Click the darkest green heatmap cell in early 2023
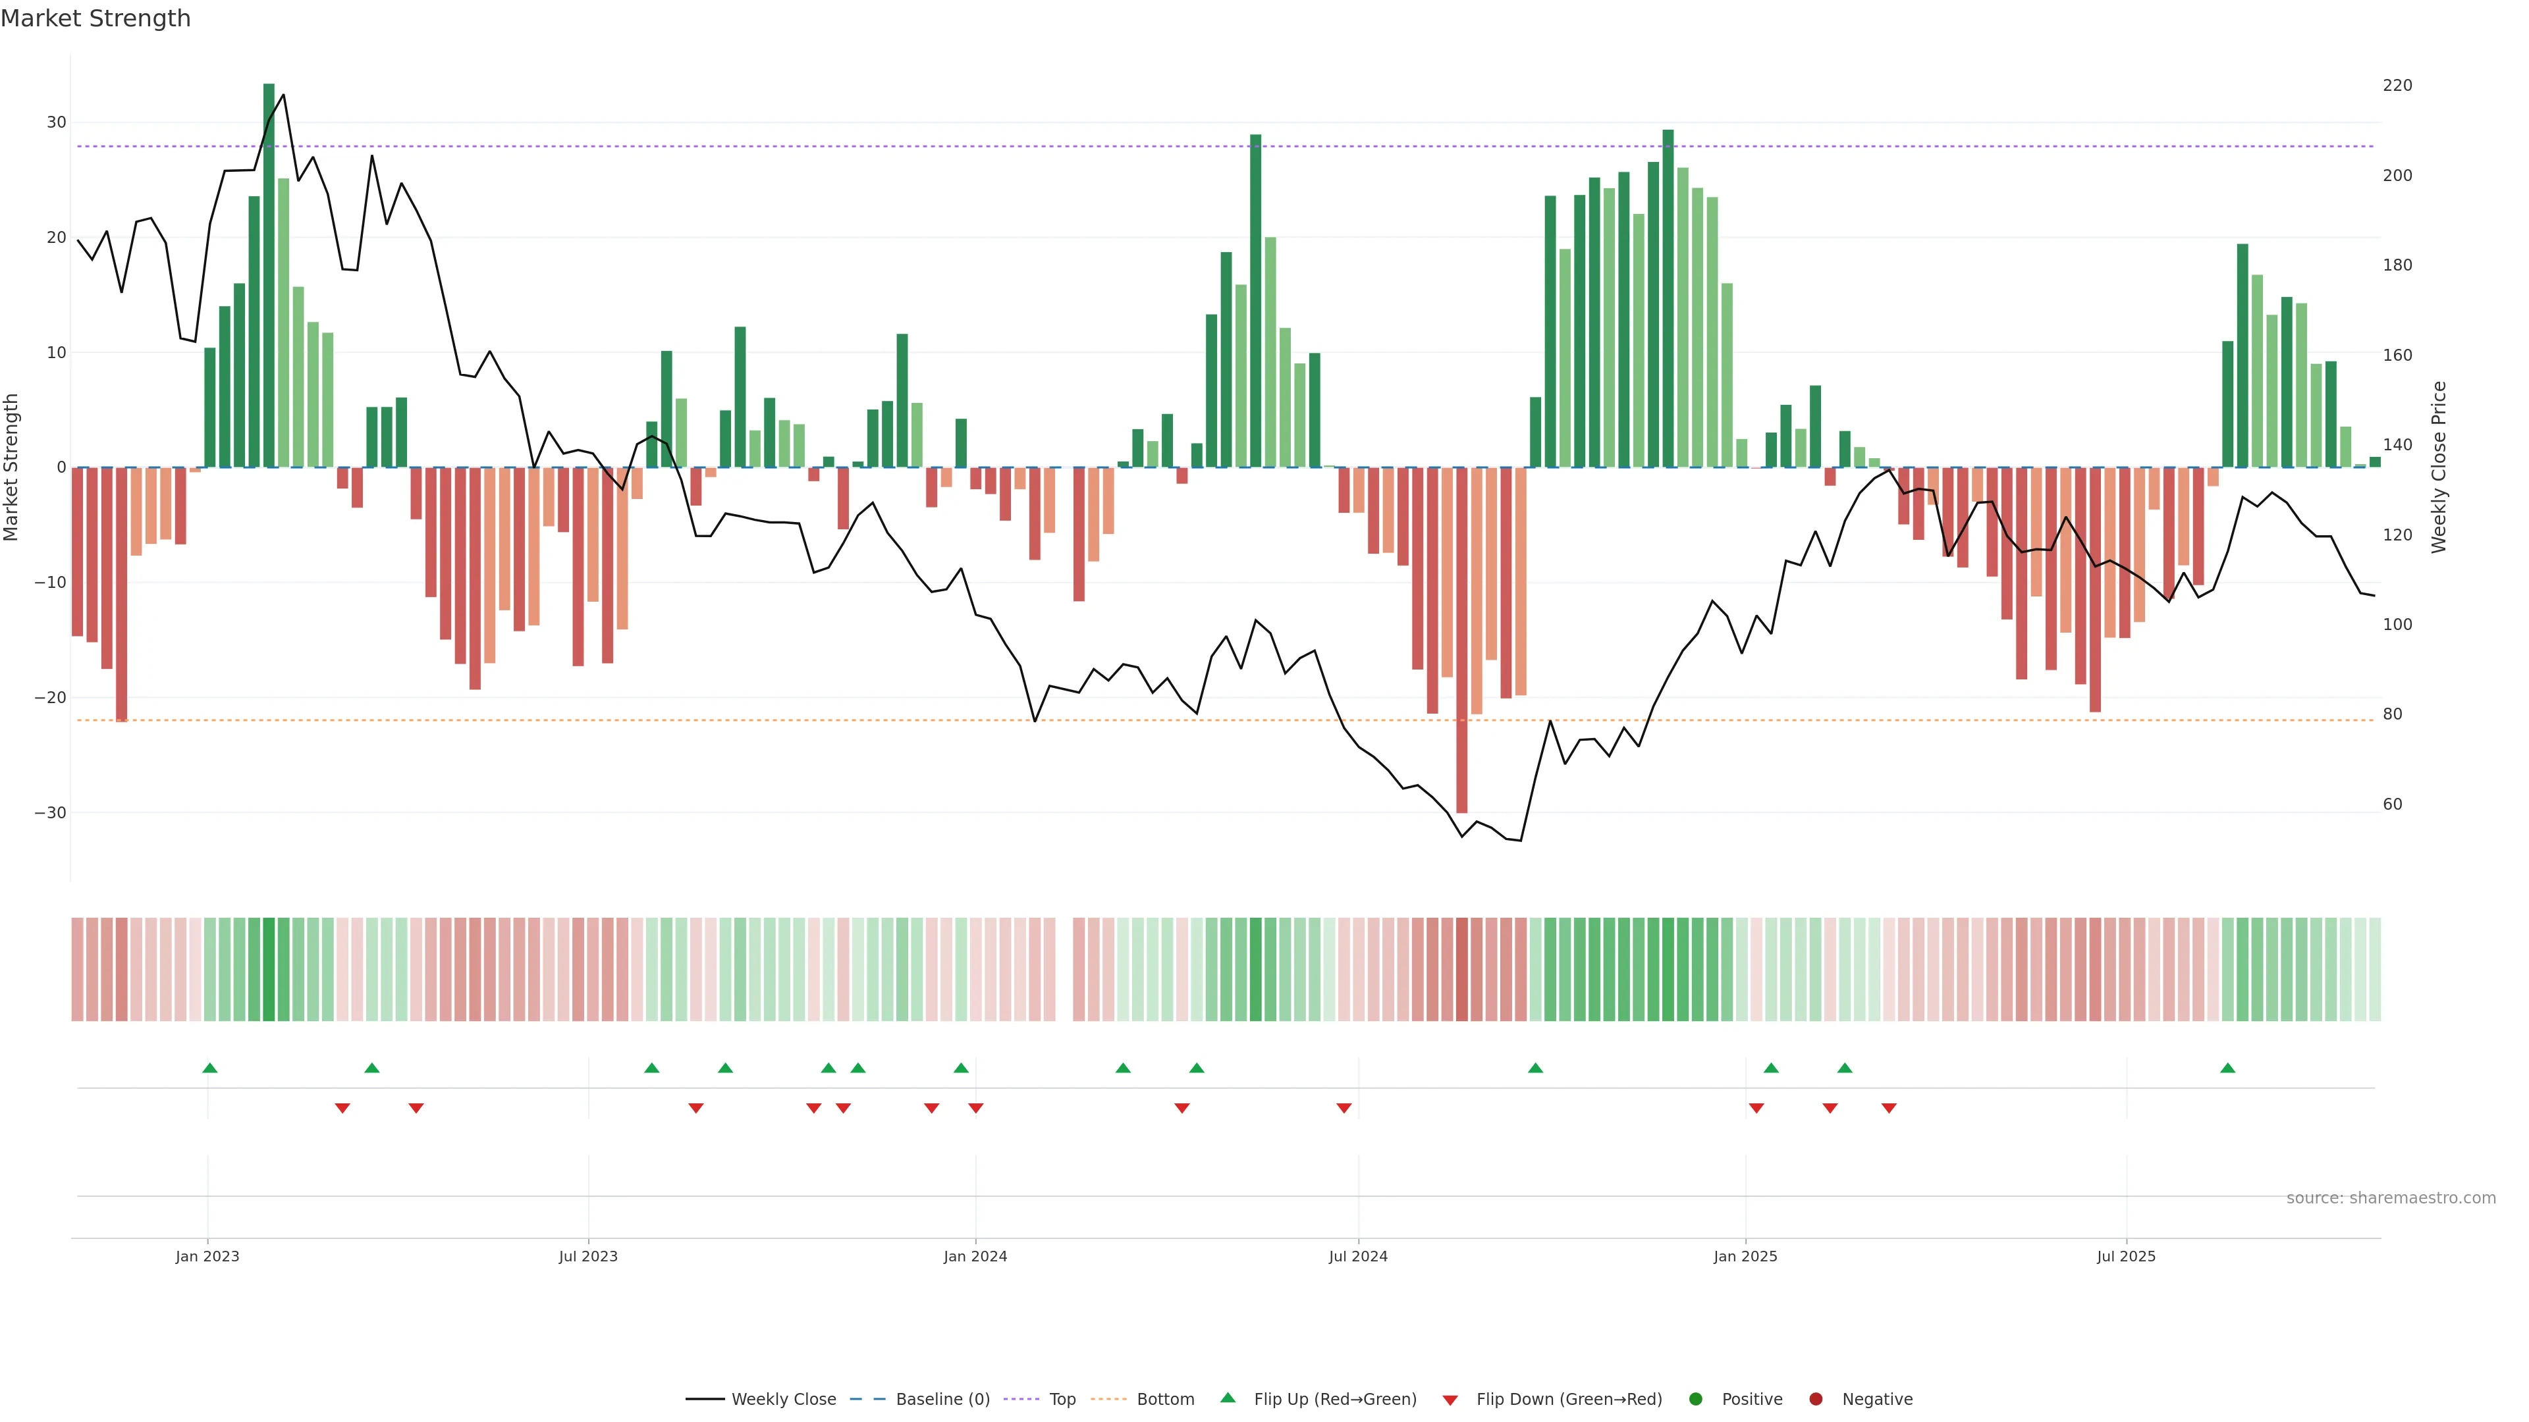 coord(269,968)
